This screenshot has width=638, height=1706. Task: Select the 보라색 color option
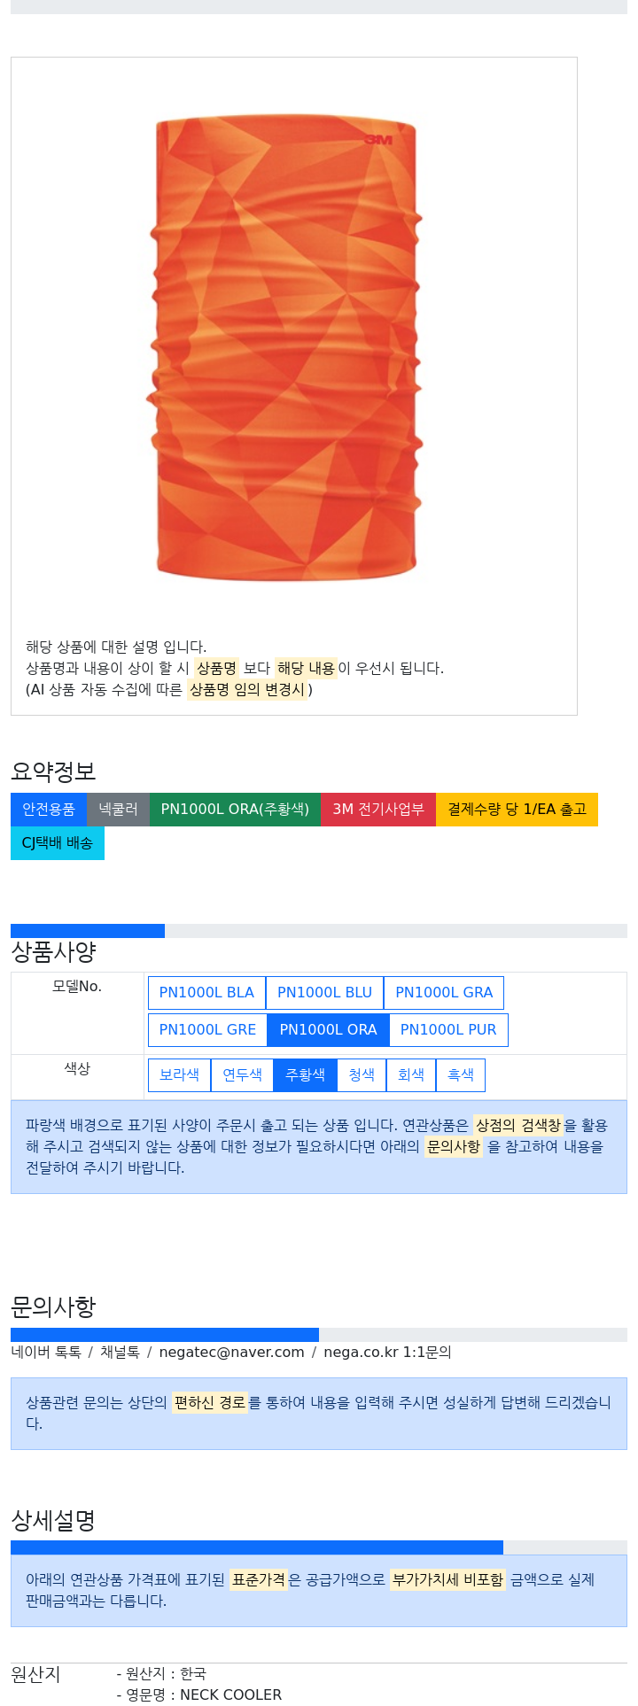[179, 1075]
